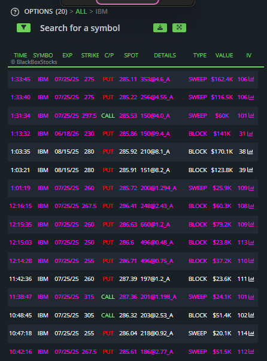
Task: Click the $60.3K value cell
Action: [222, 206]
